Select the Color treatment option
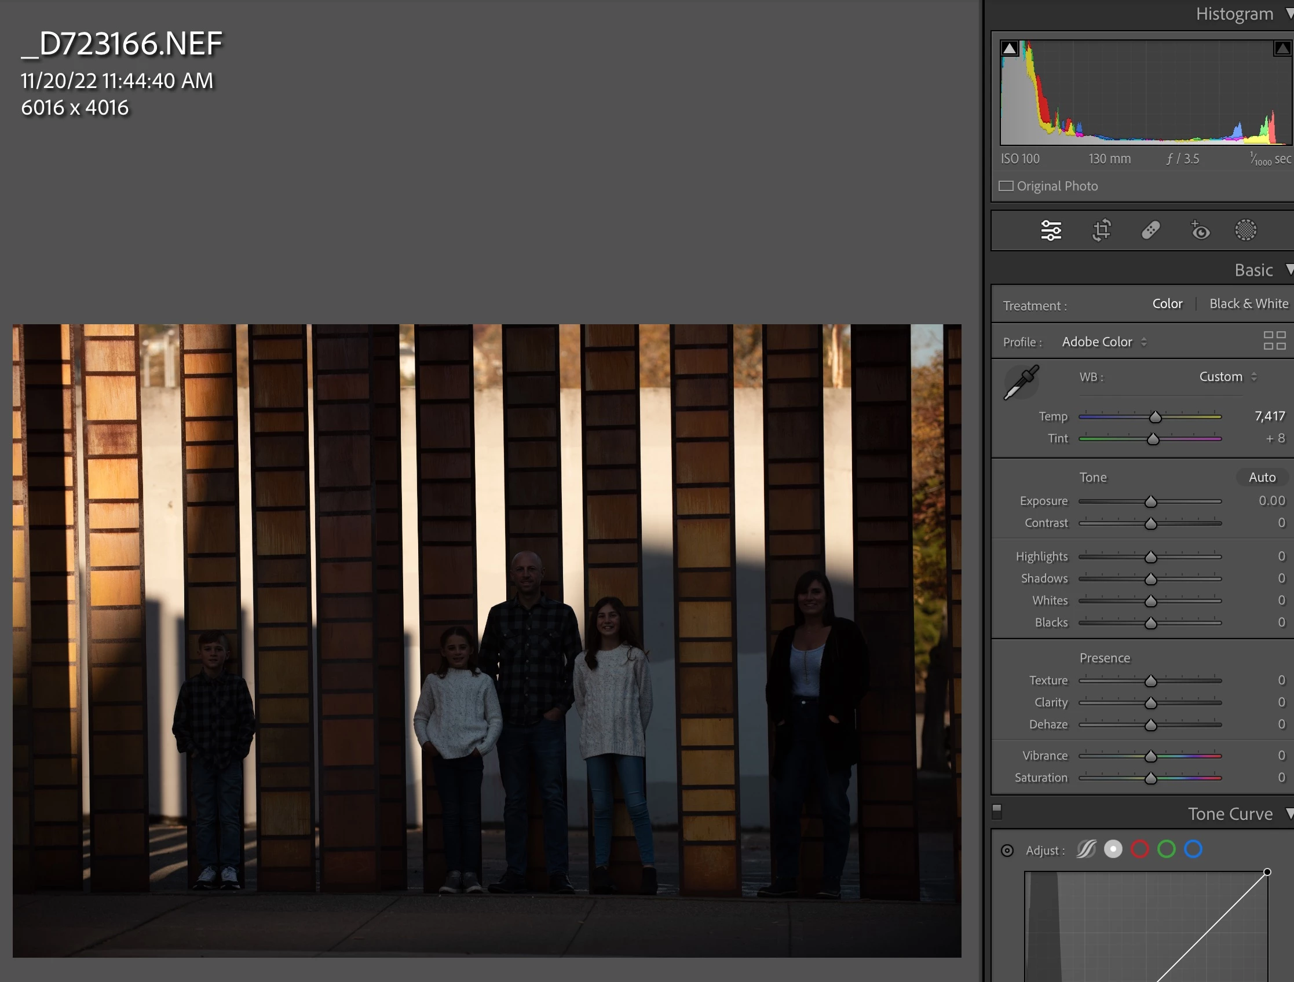 1167,304
